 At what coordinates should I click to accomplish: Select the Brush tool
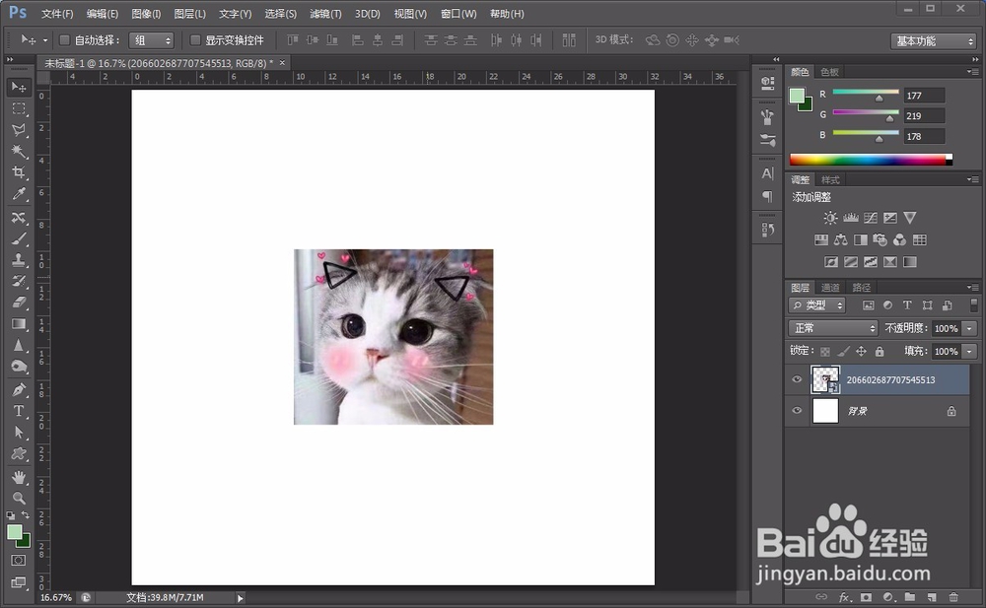point(19,238)
